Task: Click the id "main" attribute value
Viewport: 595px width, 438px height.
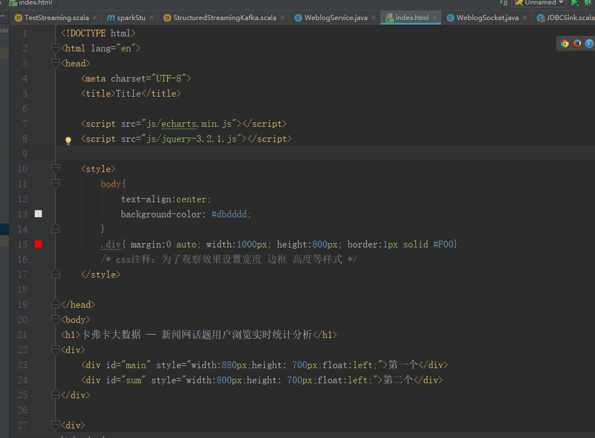Action: pos(136,365)
